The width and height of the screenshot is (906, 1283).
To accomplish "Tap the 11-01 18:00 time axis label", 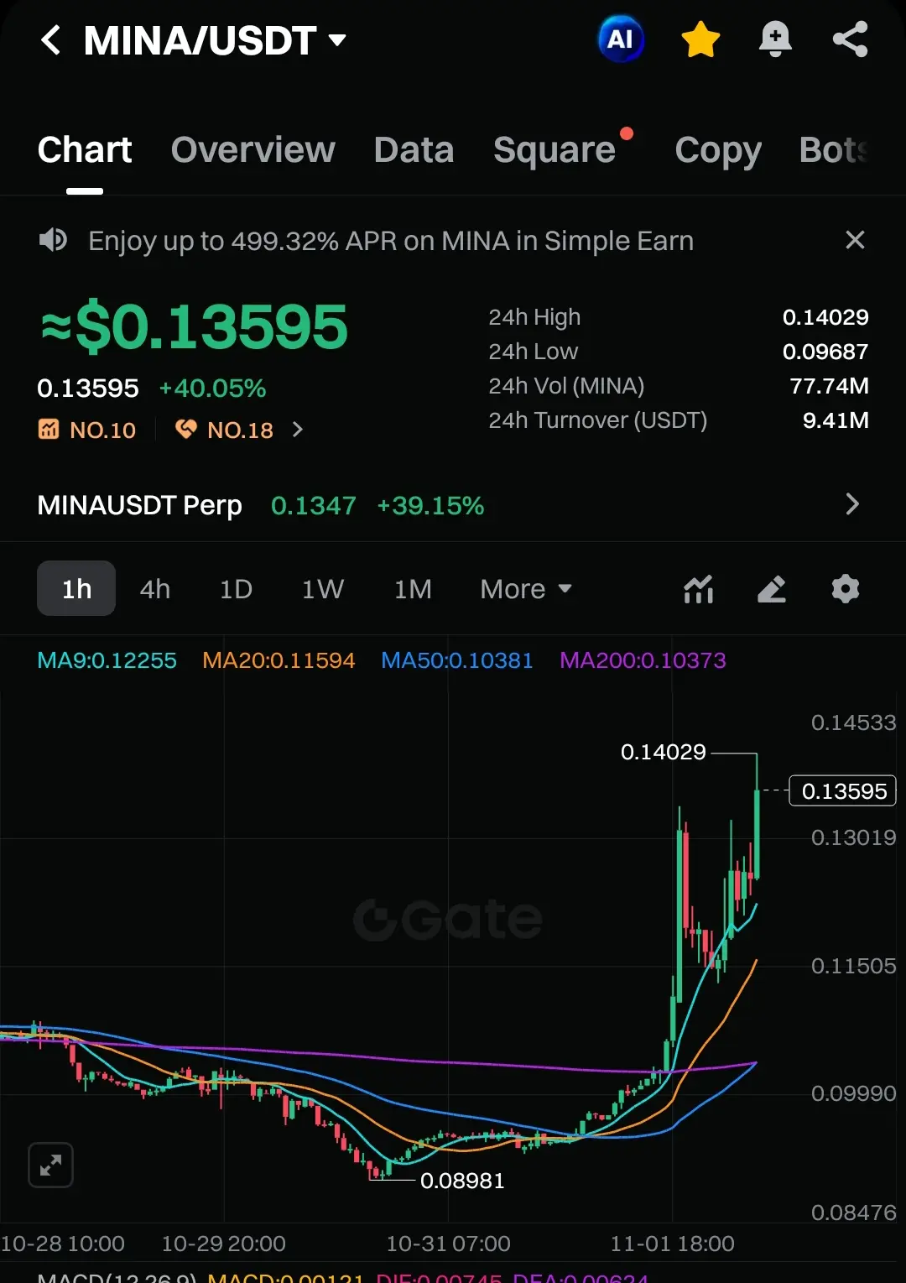I will click(672, 1244).
